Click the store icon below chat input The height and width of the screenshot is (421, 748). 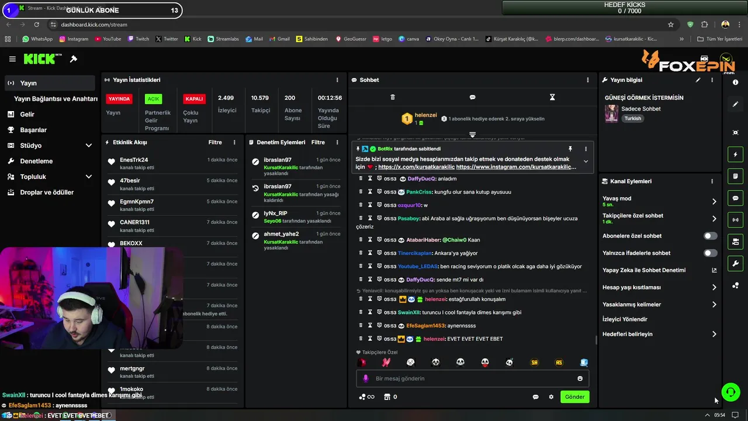(386, 397)
